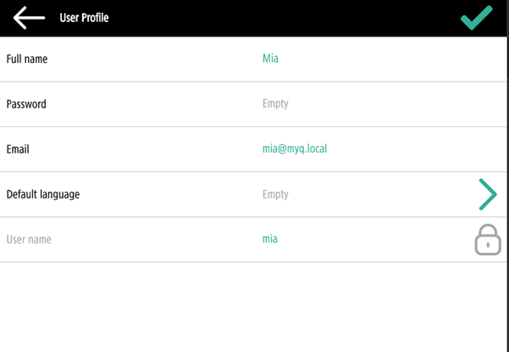509x352 pixels.
Task: Open the empty Default language value
Action: [275, 194]
